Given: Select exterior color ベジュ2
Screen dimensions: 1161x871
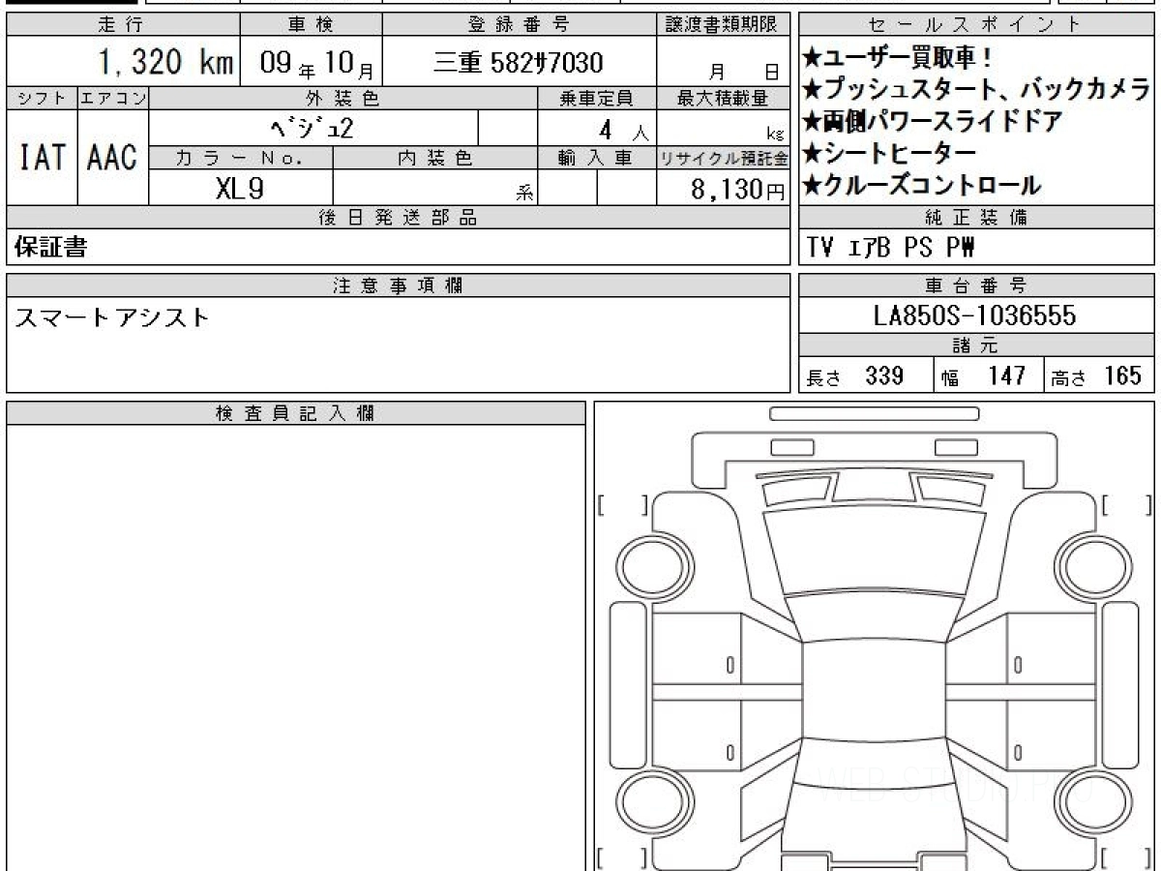Looking at the screenshot, I should 314,127.
